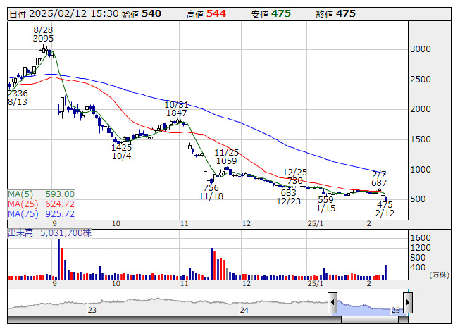This screenshot has width=460, height=331.
Task: Click the 25/1 label on price axis
Action: coord(316,224)
